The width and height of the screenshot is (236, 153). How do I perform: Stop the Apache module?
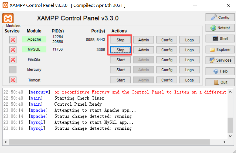[x=120, y=40]
